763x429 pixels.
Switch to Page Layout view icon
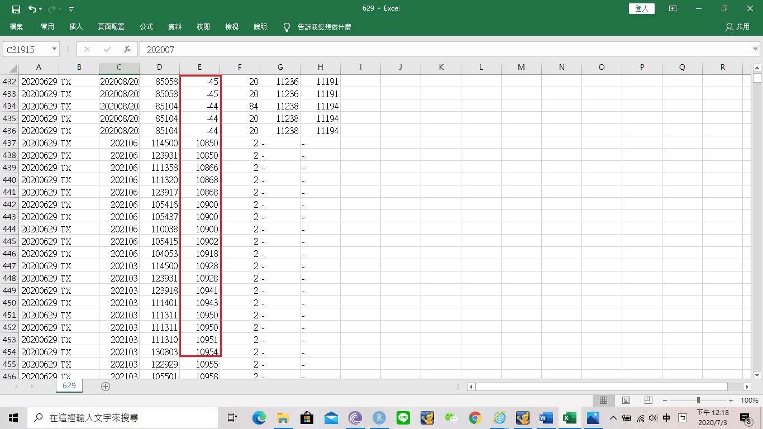pos(626,401)
